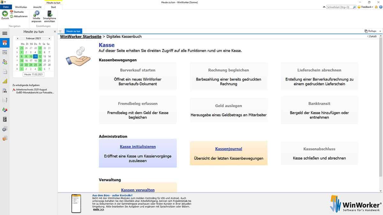Go to previous month in calendar
Image resolution: width=383 pixels, height=215 pixels.
18,38
